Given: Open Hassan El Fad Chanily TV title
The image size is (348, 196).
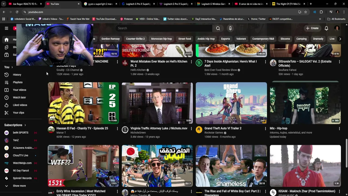Looking at the screenshot, I should pyautogui.click(x=82, y=128).
